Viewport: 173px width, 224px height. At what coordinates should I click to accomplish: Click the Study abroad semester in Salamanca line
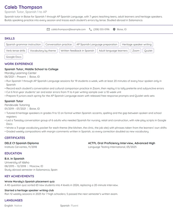[x=31, y=170]
